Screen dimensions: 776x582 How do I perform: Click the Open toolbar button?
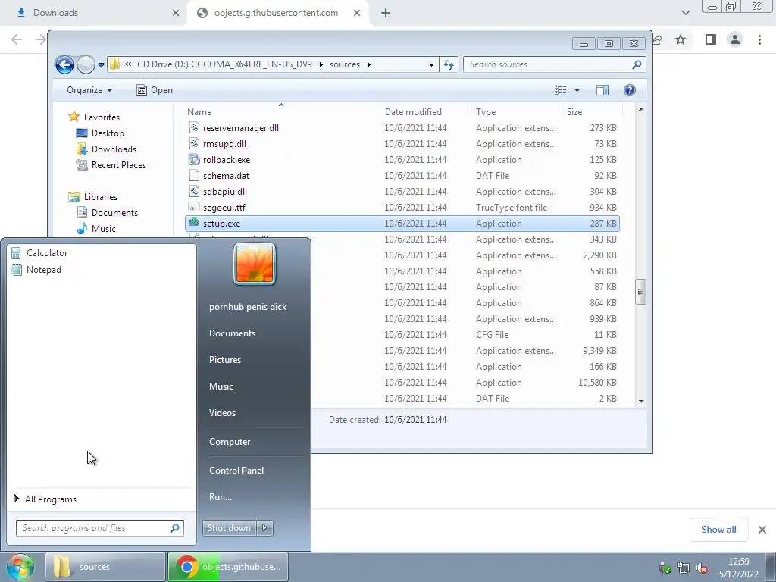155,90
